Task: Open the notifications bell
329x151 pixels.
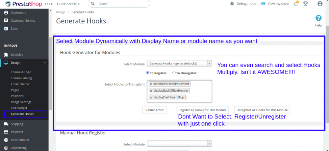Action: [296, 4]
